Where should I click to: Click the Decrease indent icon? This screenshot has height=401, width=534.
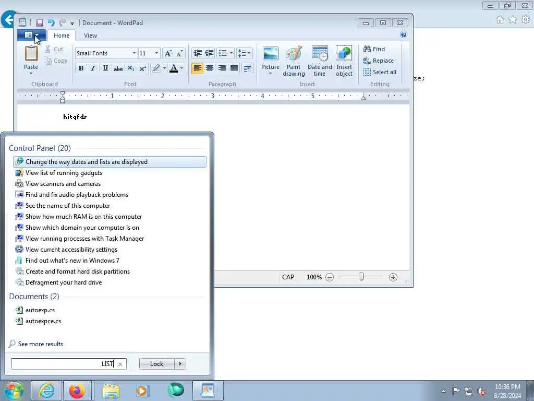(x=197, y=53)
